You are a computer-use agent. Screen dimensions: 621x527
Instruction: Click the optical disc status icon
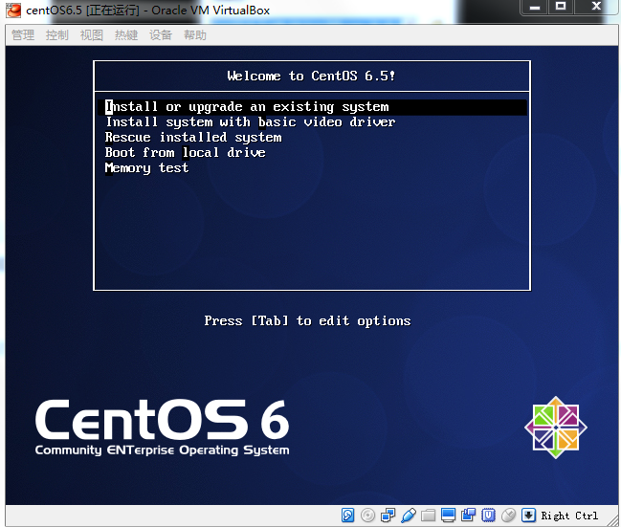click(x=368, y=516)
